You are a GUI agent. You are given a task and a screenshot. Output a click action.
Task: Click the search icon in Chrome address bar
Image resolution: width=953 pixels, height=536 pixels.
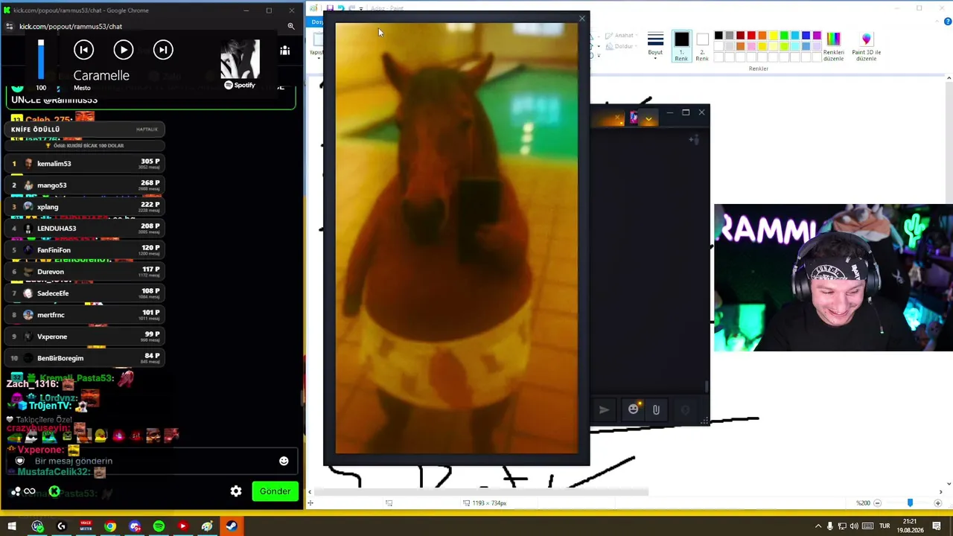[x=291, y=26]
